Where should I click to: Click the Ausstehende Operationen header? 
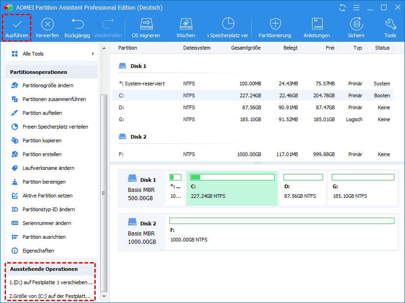tap(51, 269)
